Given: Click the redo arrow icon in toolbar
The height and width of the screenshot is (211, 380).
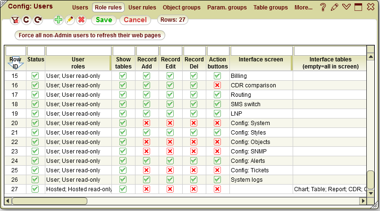Looking at the screenshot, I should click(x=38, y=20).
